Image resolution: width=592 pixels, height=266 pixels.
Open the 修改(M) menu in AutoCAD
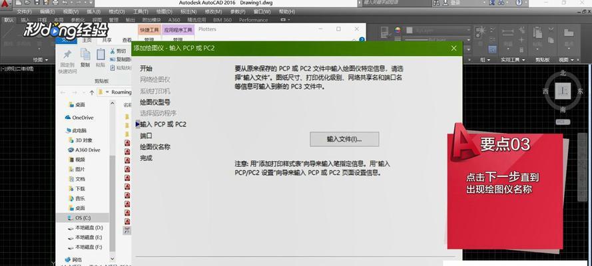click(213, 12)
